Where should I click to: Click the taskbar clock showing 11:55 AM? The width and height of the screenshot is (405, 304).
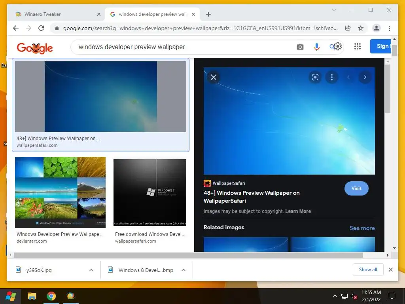pos(371,296)
